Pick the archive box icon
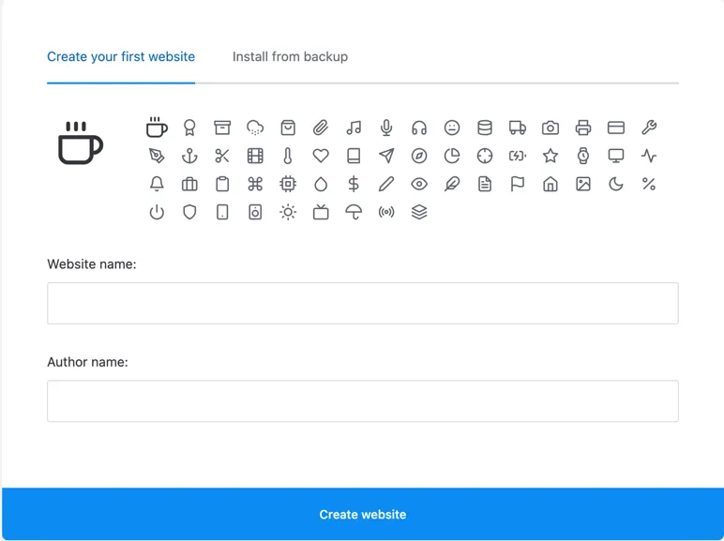 (x=222, y=128)
